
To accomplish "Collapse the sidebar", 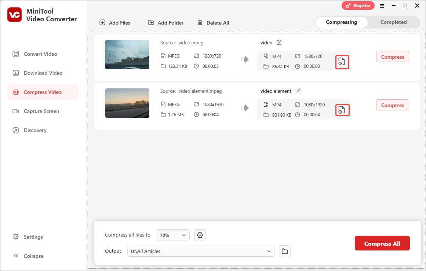I will (28, 256).
